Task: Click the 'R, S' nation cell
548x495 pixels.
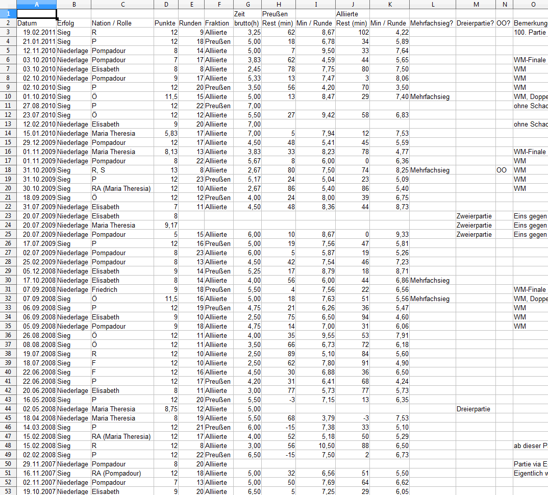Action: point(122,170)
